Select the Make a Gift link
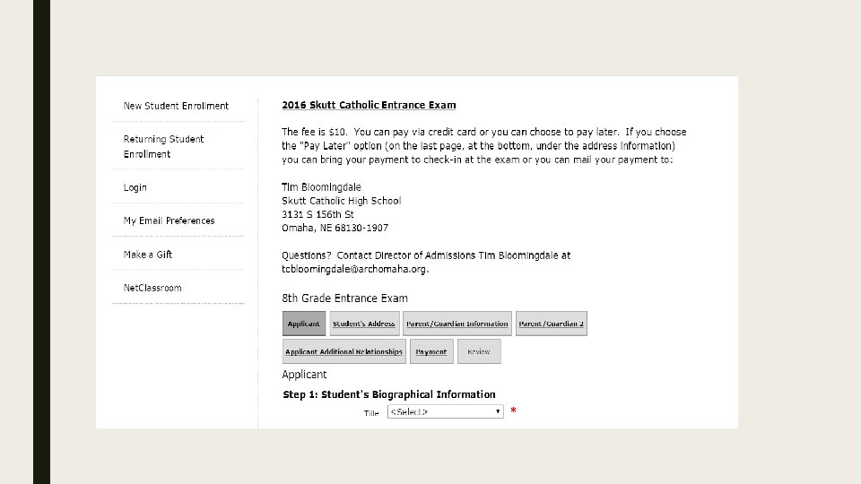 point(148,255)
